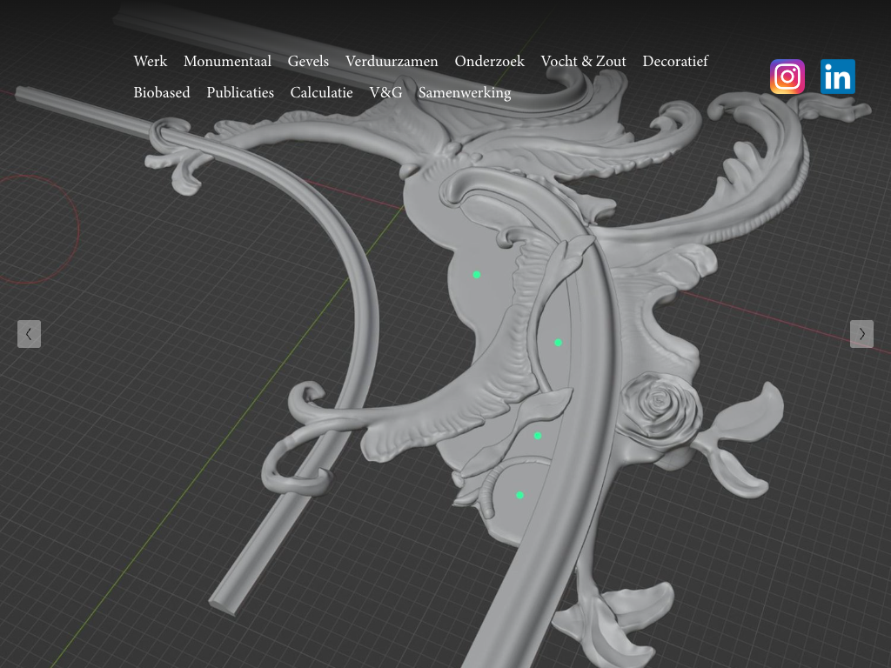Open the Publicaties link
Viewport: 891px width, 668px height.
point(240,92)
